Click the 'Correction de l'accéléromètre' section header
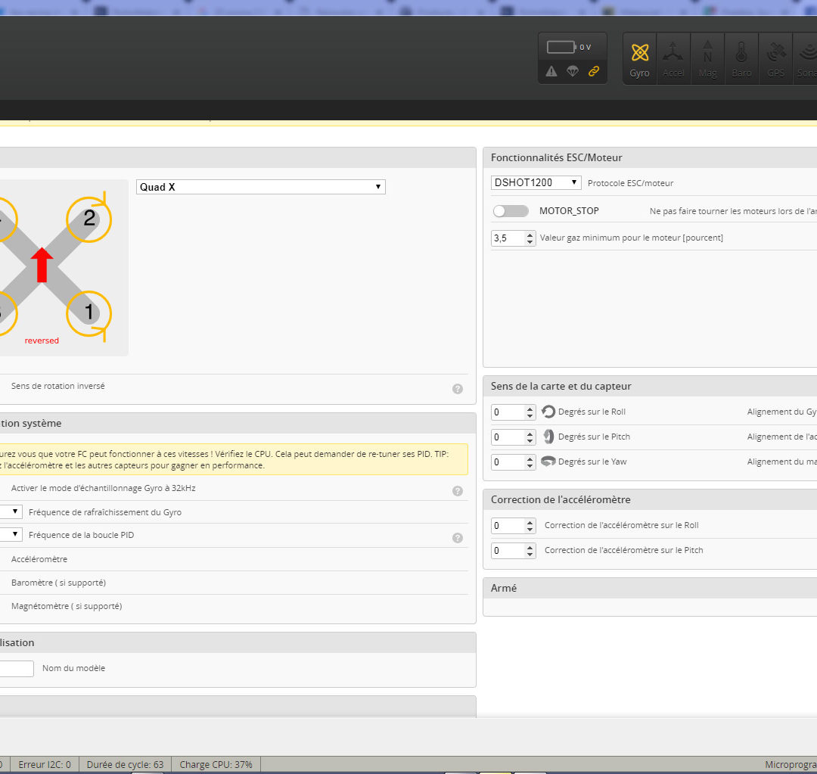Image resolution: width=817 pixels, height=774 pixels. (x=561, y=499)
